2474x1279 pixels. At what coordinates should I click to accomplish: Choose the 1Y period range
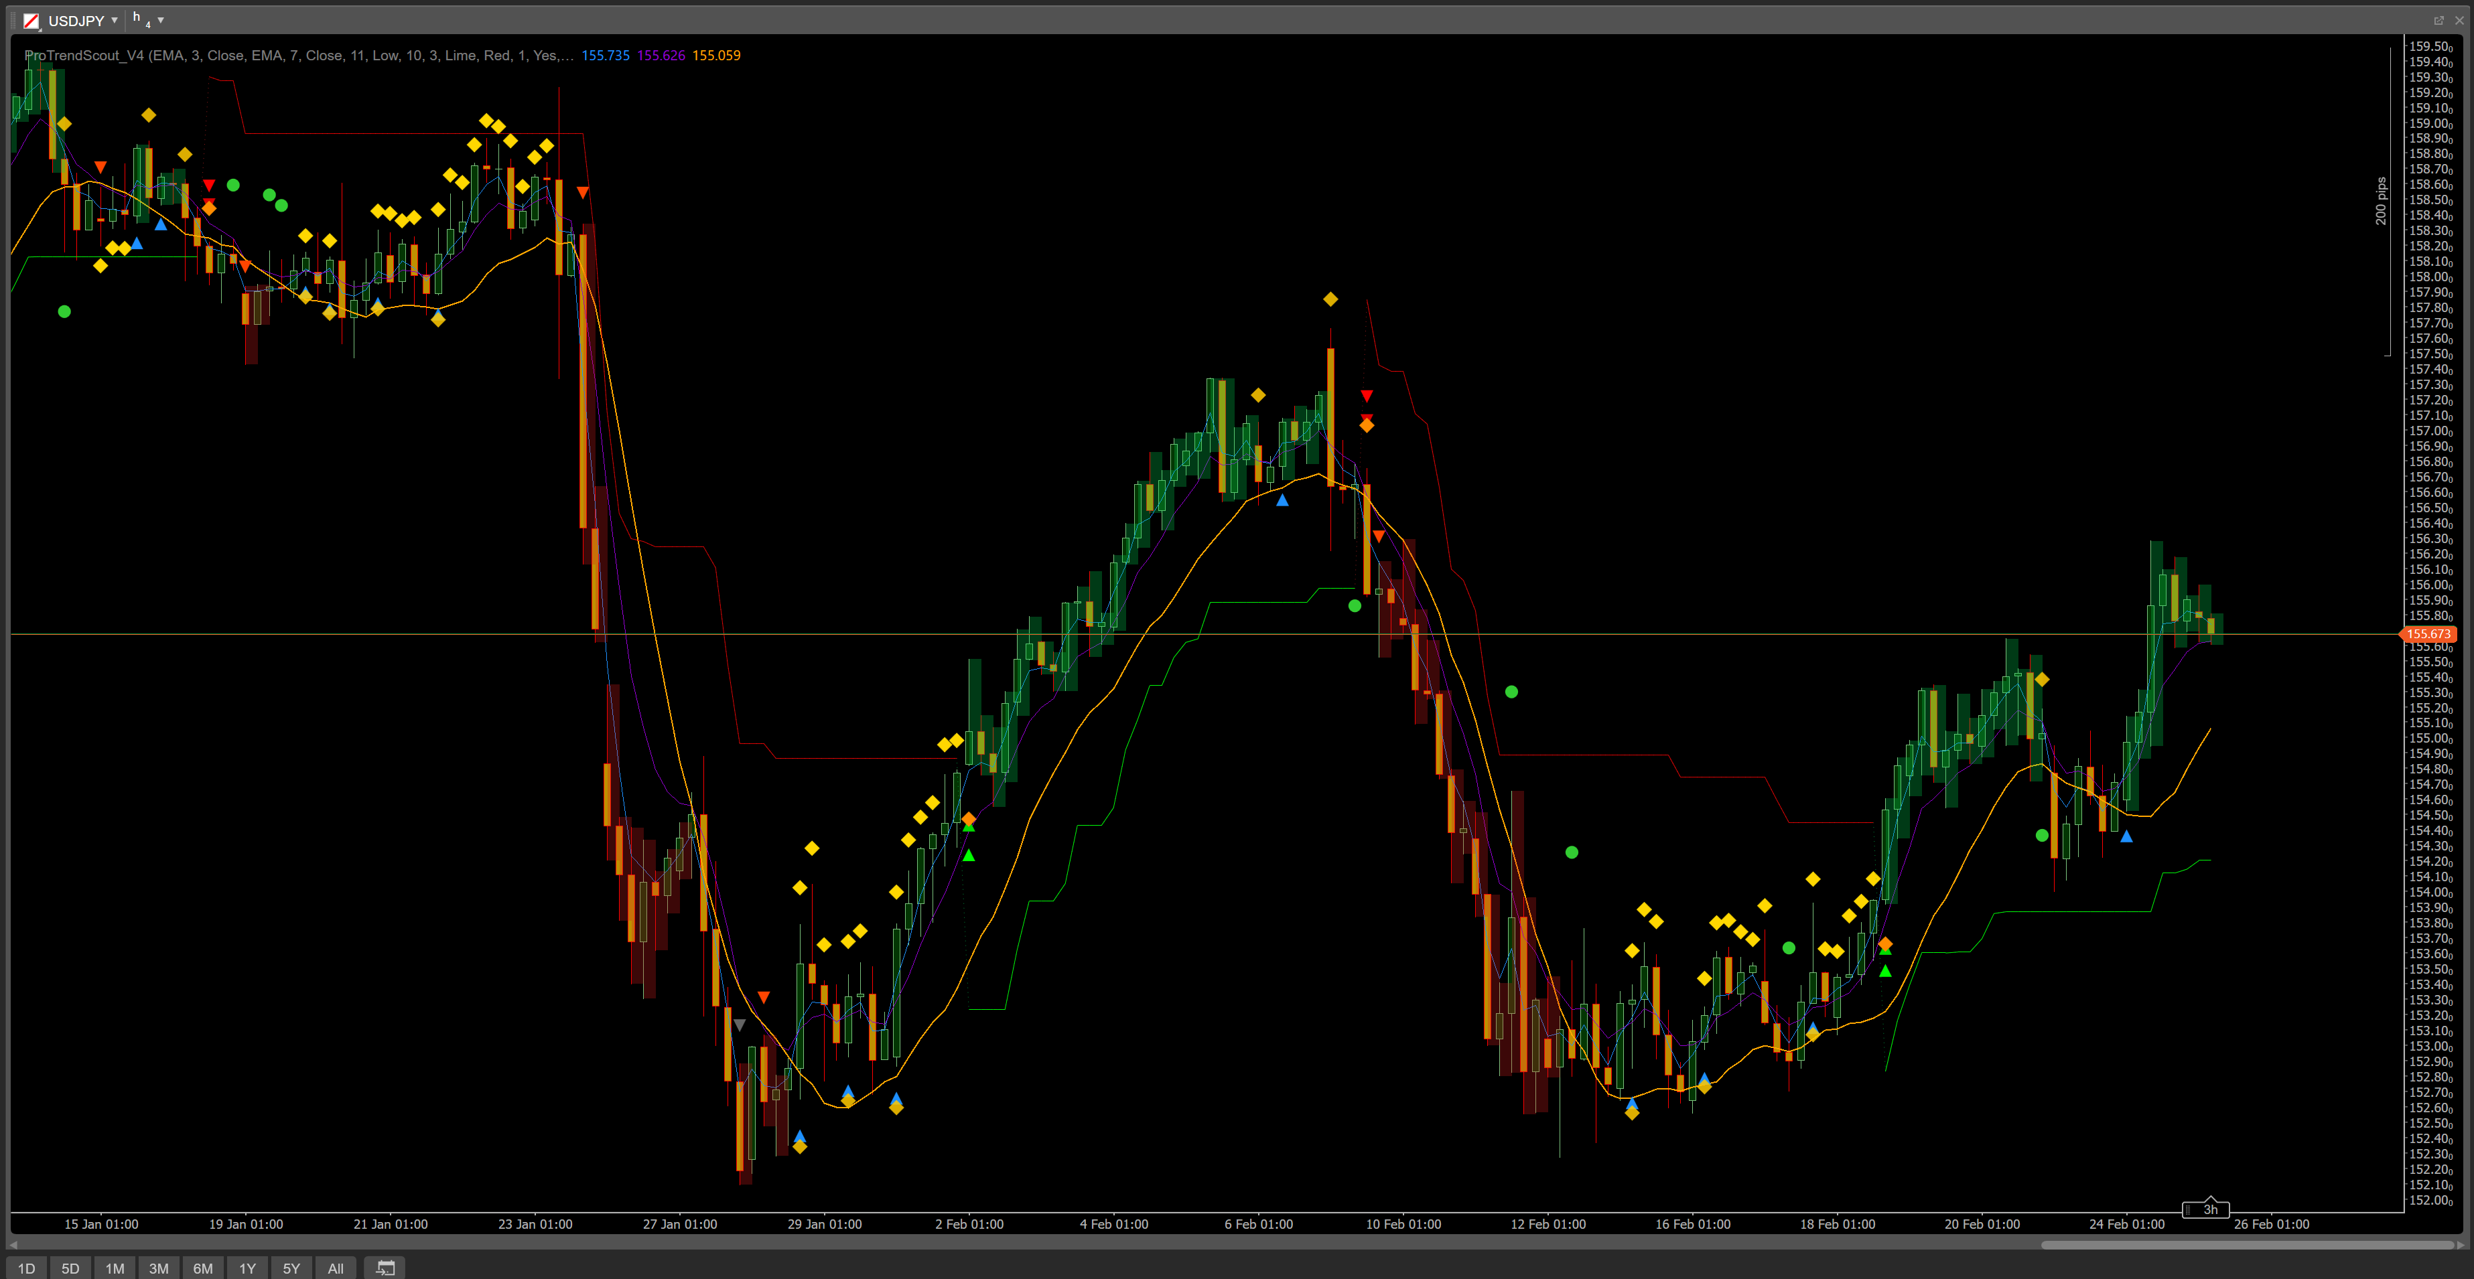pyautogui.click(x=247, y=1268)
